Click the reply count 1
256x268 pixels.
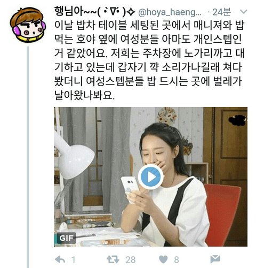[73, 260]
